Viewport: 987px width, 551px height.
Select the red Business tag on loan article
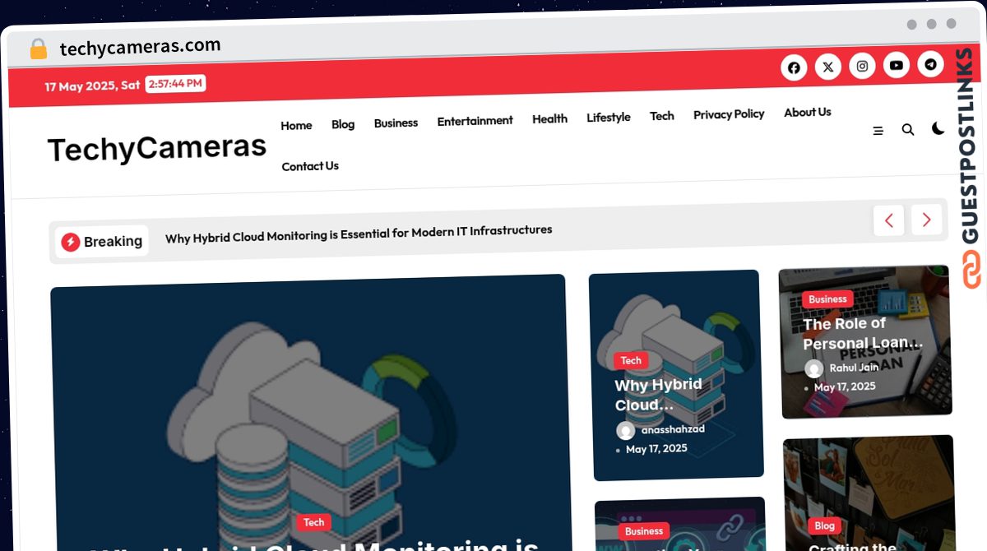click(x=827, y=299)
